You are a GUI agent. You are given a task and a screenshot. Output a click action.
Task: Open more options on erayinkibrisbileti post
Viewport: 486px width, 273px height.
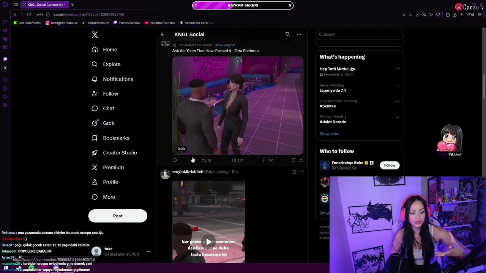(x=301, y=172)
